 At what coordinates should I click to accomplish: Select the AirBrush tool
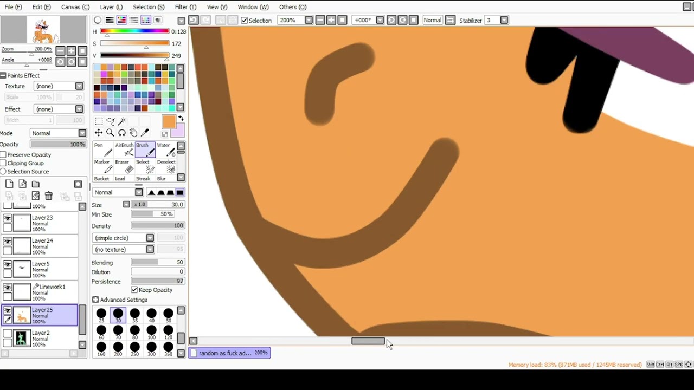point(124,150)
